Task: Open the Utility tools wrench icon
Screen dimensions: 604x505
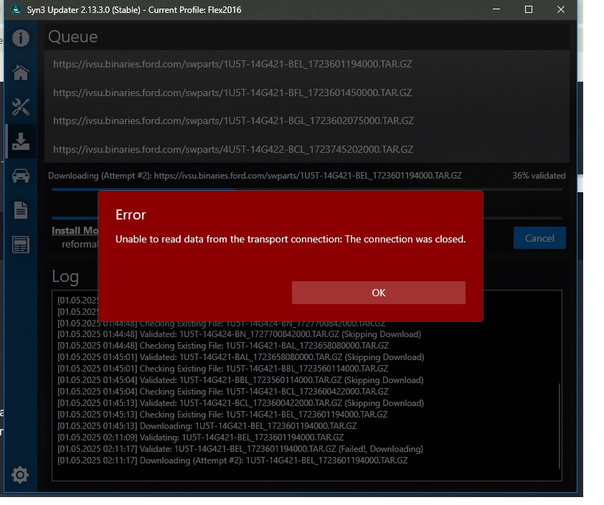Action: point(20,107)
